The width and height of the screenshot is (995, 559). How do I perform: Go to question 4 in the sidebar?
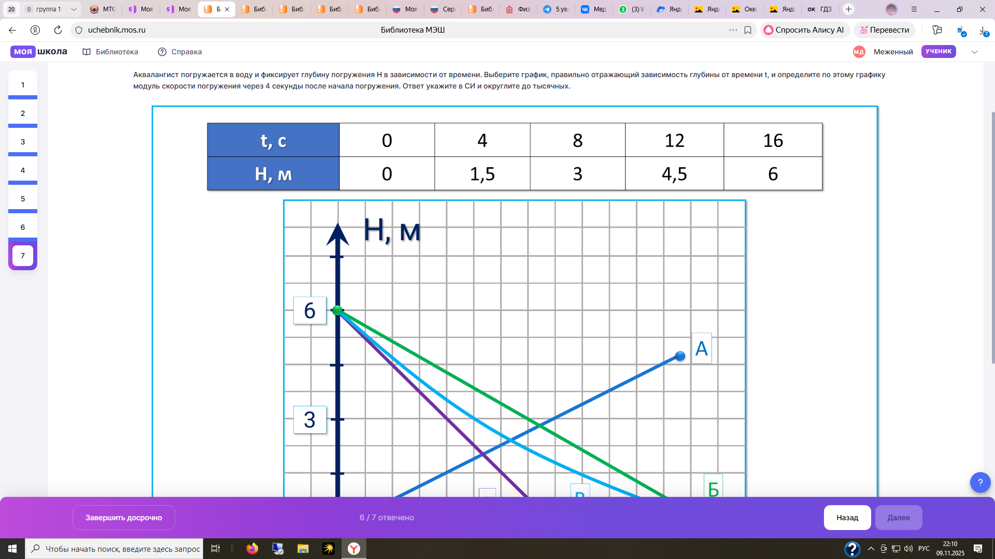point(23,170)
